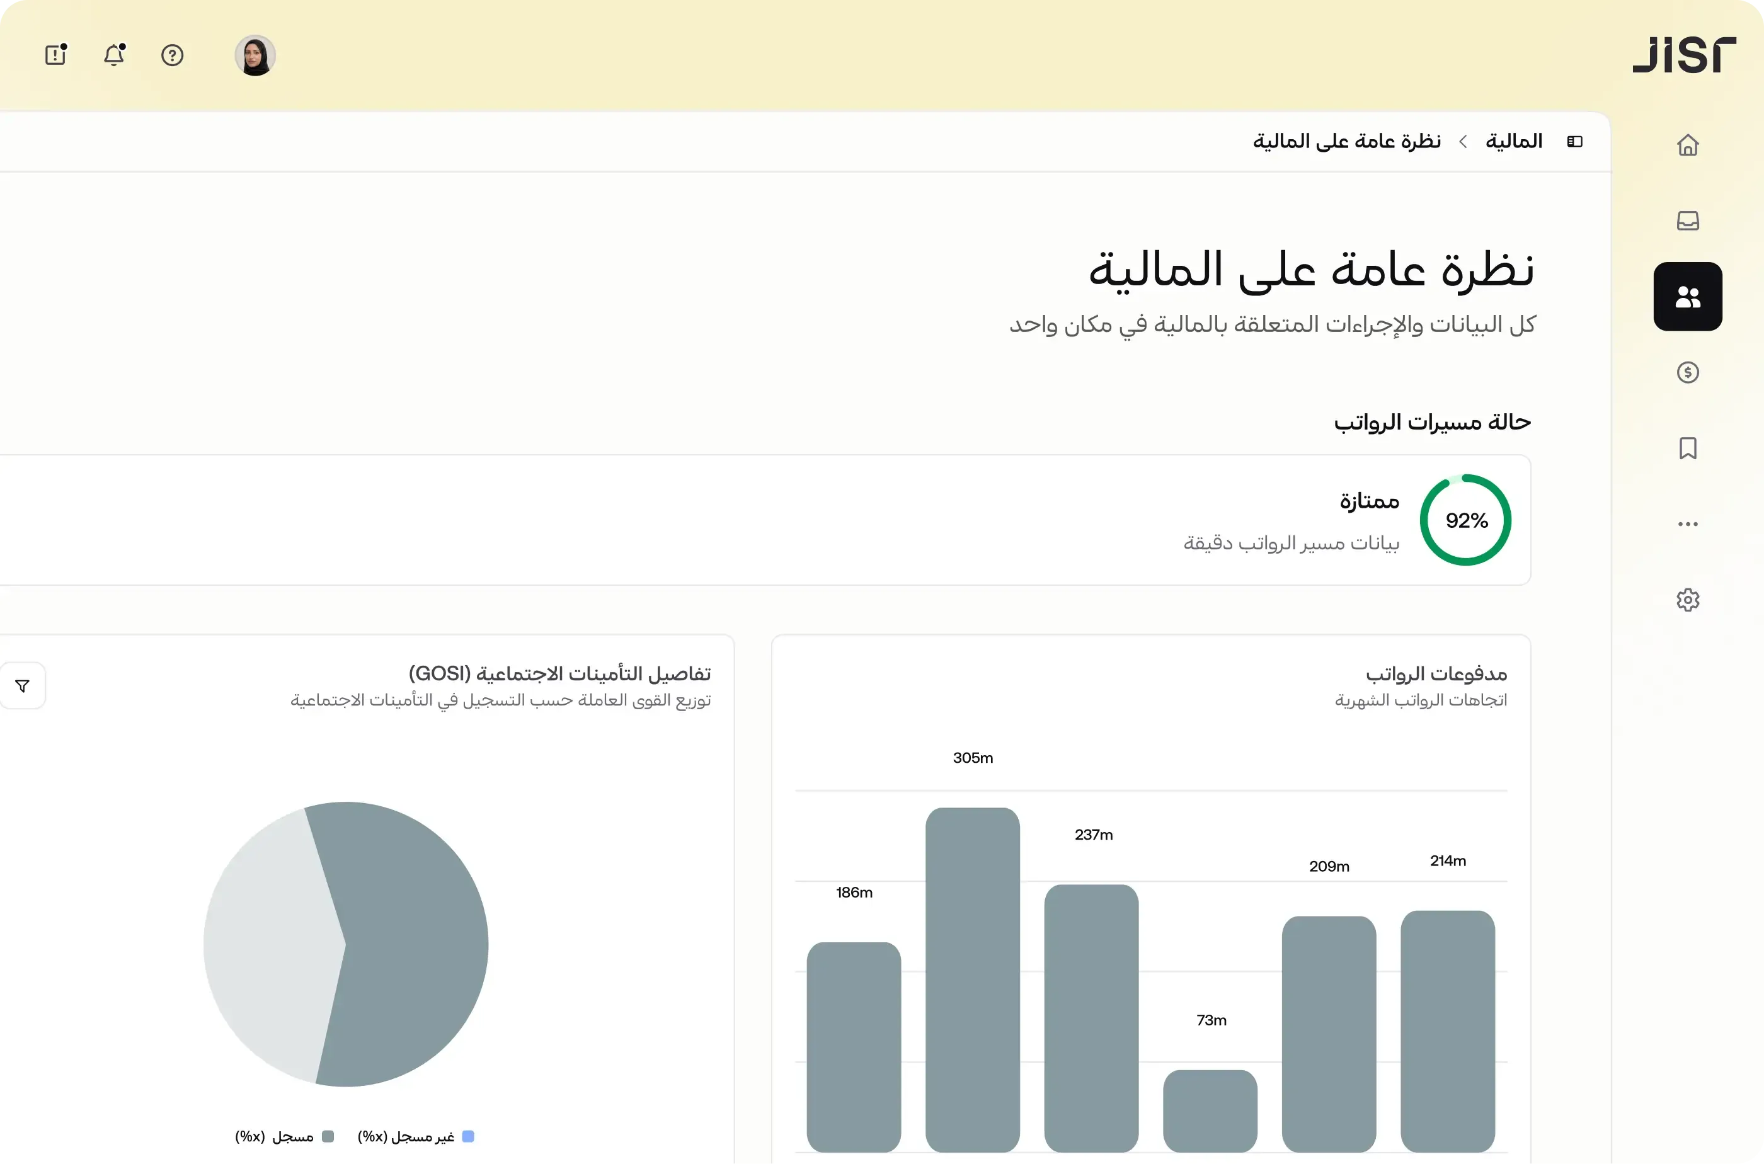The width and height of the screenshot is (1764, 1164).
Task: Click the 209m bar in salary chart
Action: tap(1329, 1034)
